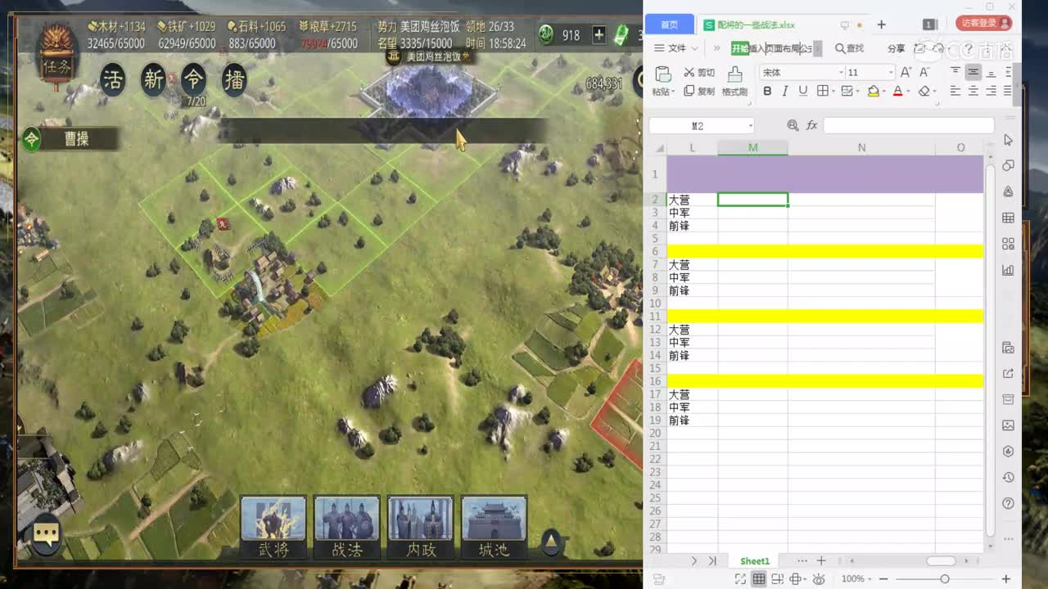Image resolution: width=1048 pixels, height=589 pixels.
Task: Click 剪切 cut in the ribbon
Action: 699,73
